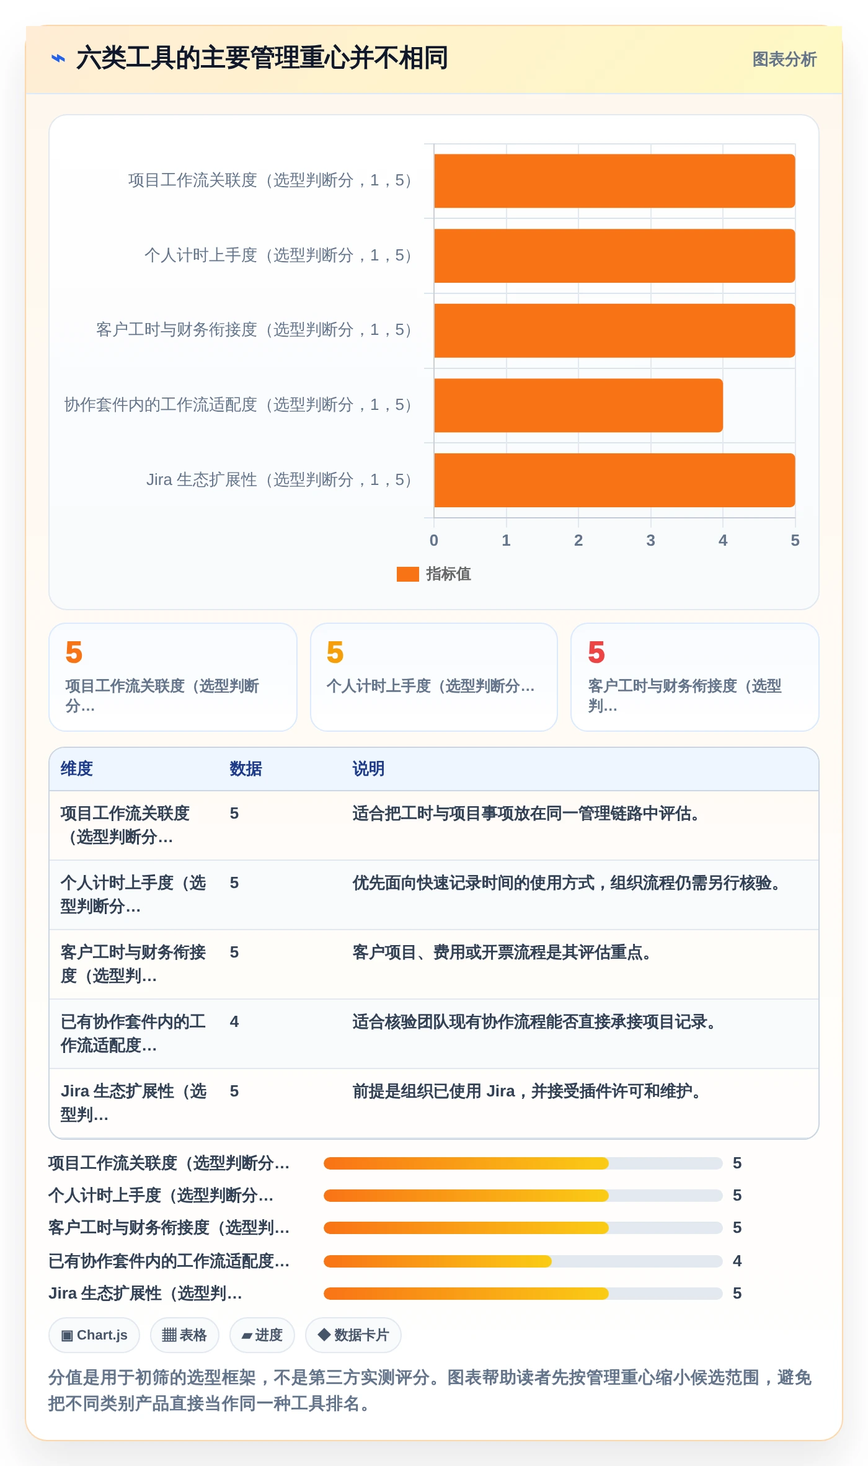
Task: Open the 个人计时上手度 data card
Action: tap(434, 677)
